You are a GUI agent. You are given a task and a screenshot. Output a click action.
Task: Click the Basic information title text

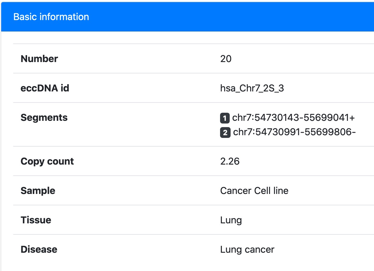(51, 17)
